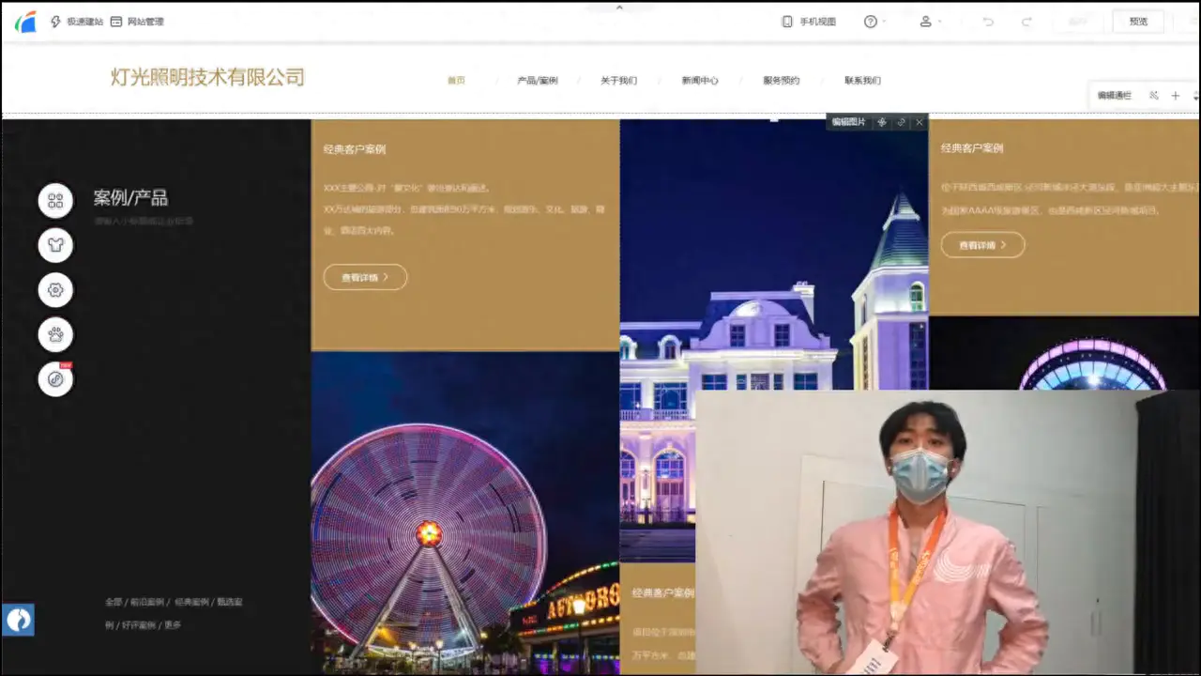Click the style icon beside 编辑通栏
Screen dimensions: 1201x676
click(x=1154, y=96)
